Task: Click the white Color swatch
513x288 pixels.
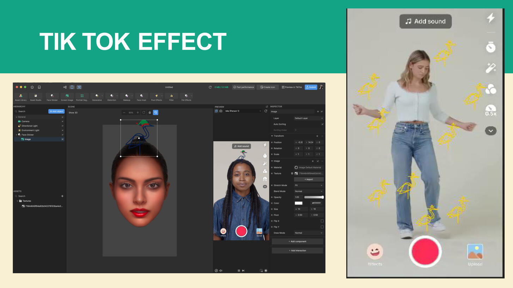Action: [x=299, y=203]
